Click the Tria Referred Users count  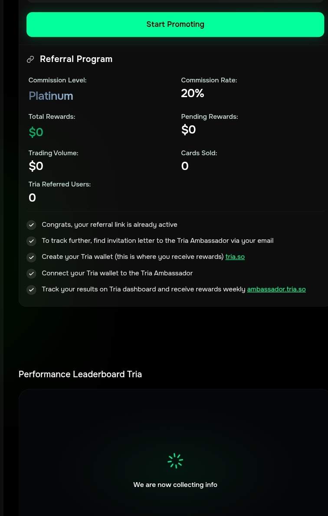(x=32, y=198)
